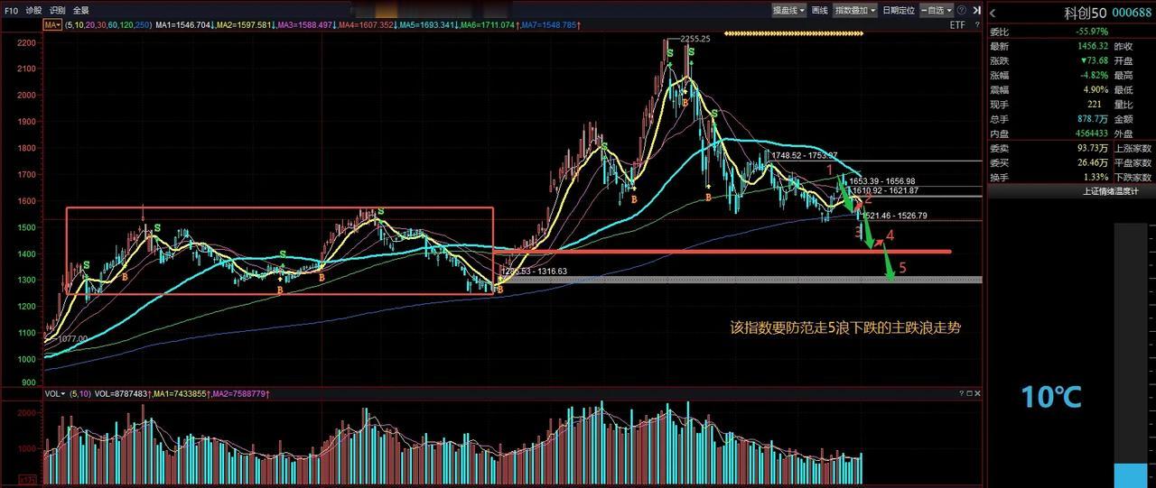Click the 换手 value 1.33%
The image size is (1156, 488).
pyautogui.click(x=1095, y=177)
